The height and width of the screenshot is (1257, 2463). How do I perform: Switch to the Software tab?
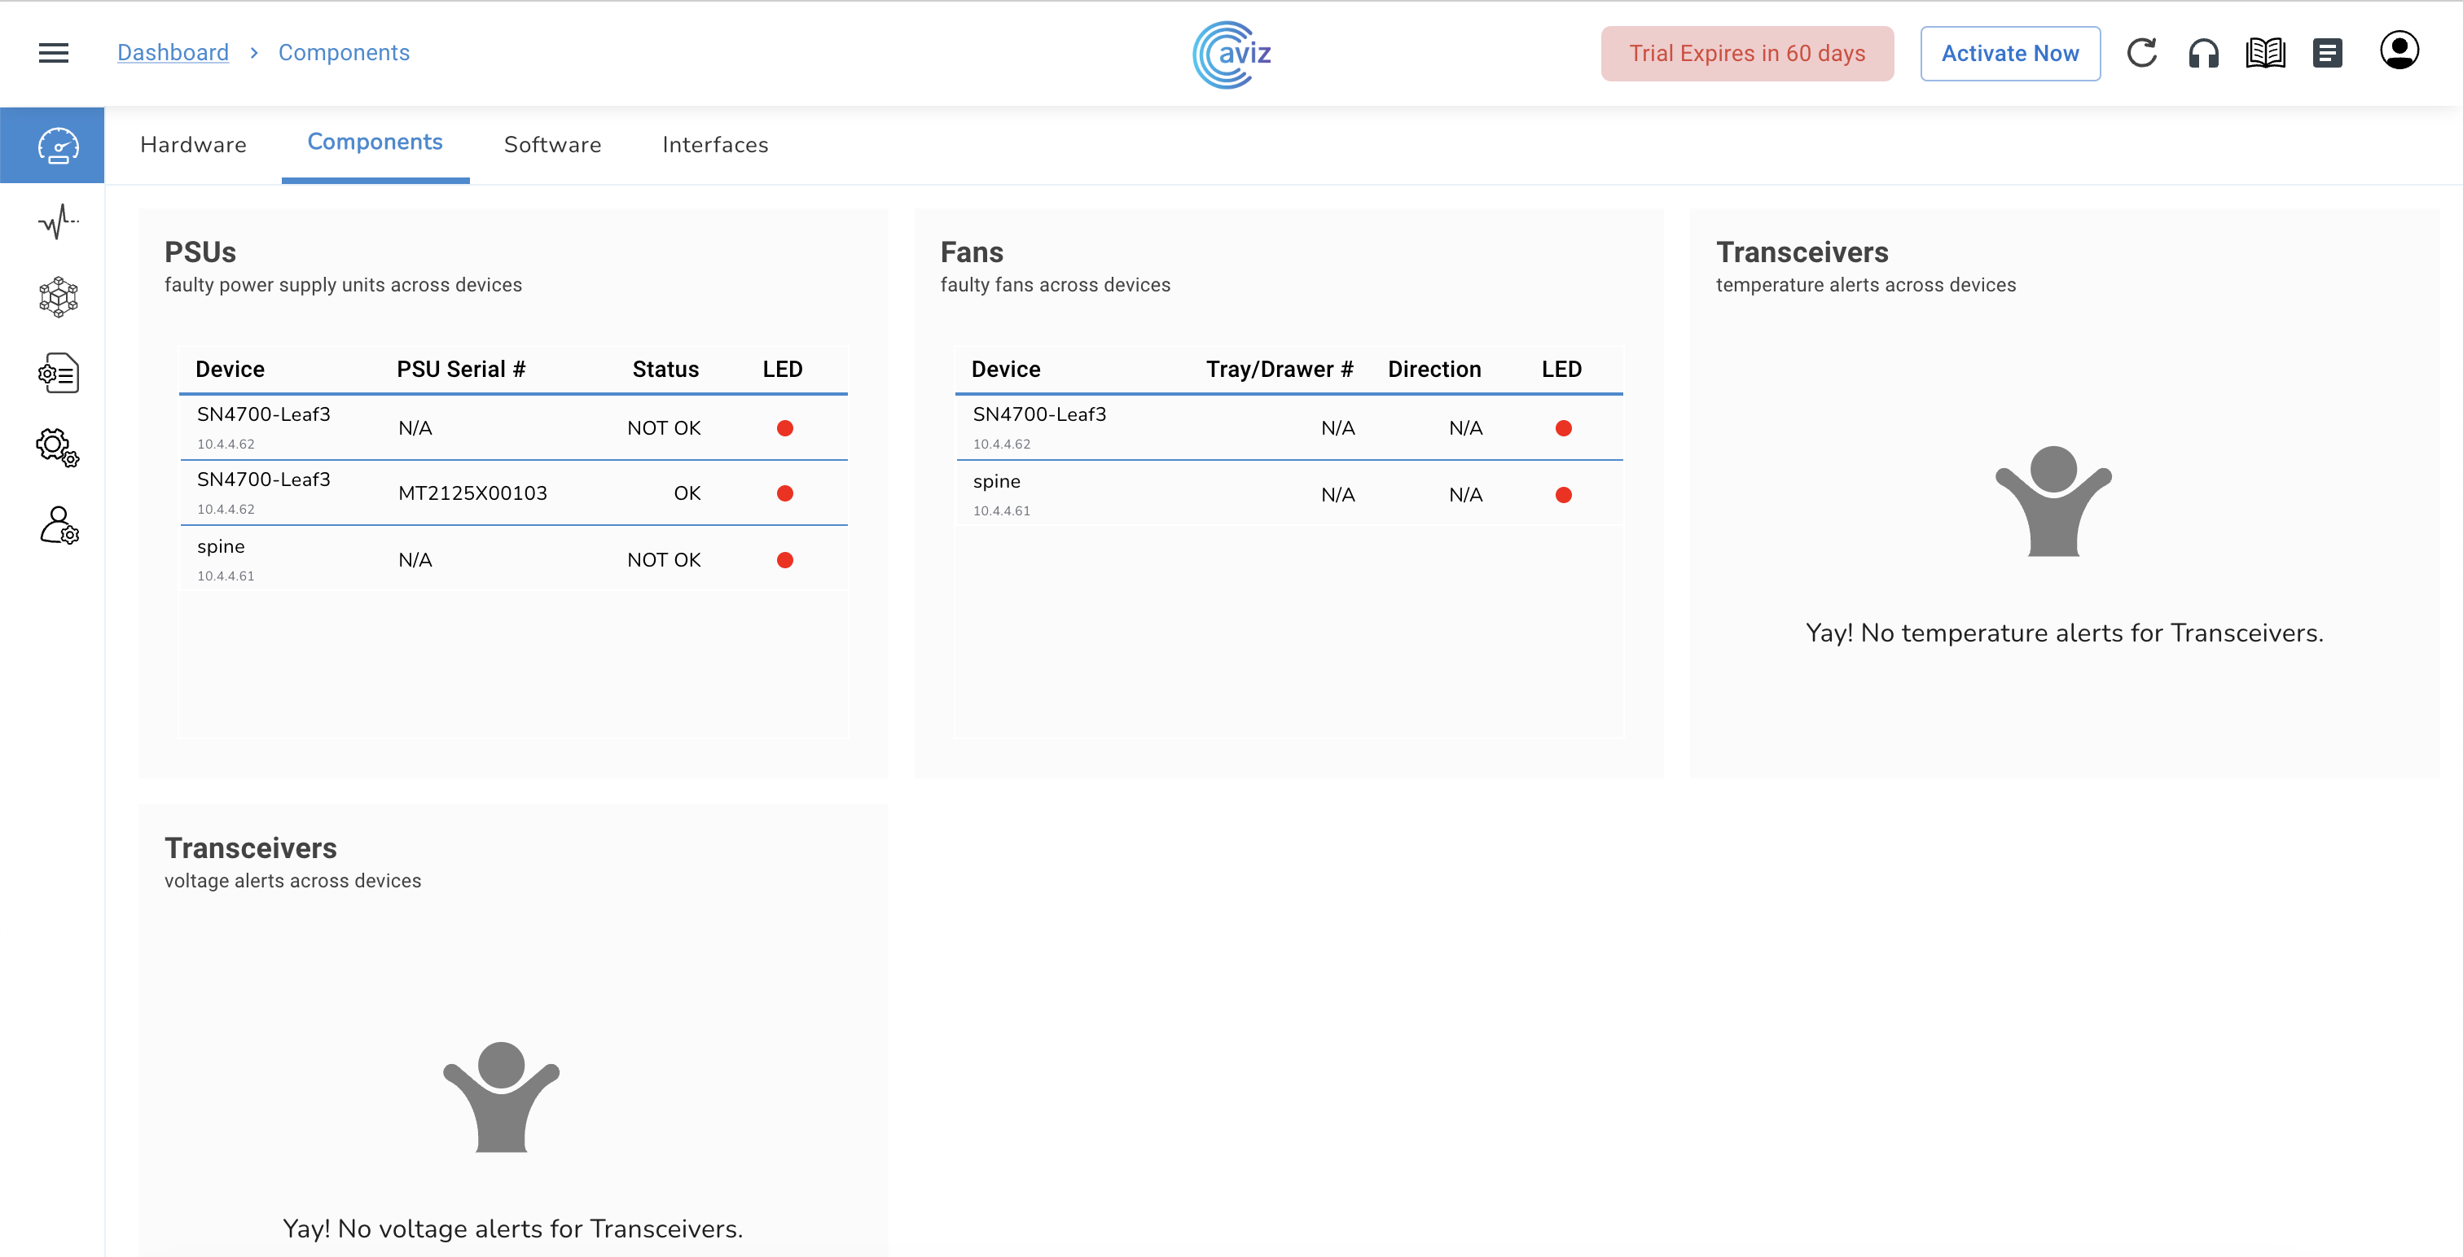[553, 144]
